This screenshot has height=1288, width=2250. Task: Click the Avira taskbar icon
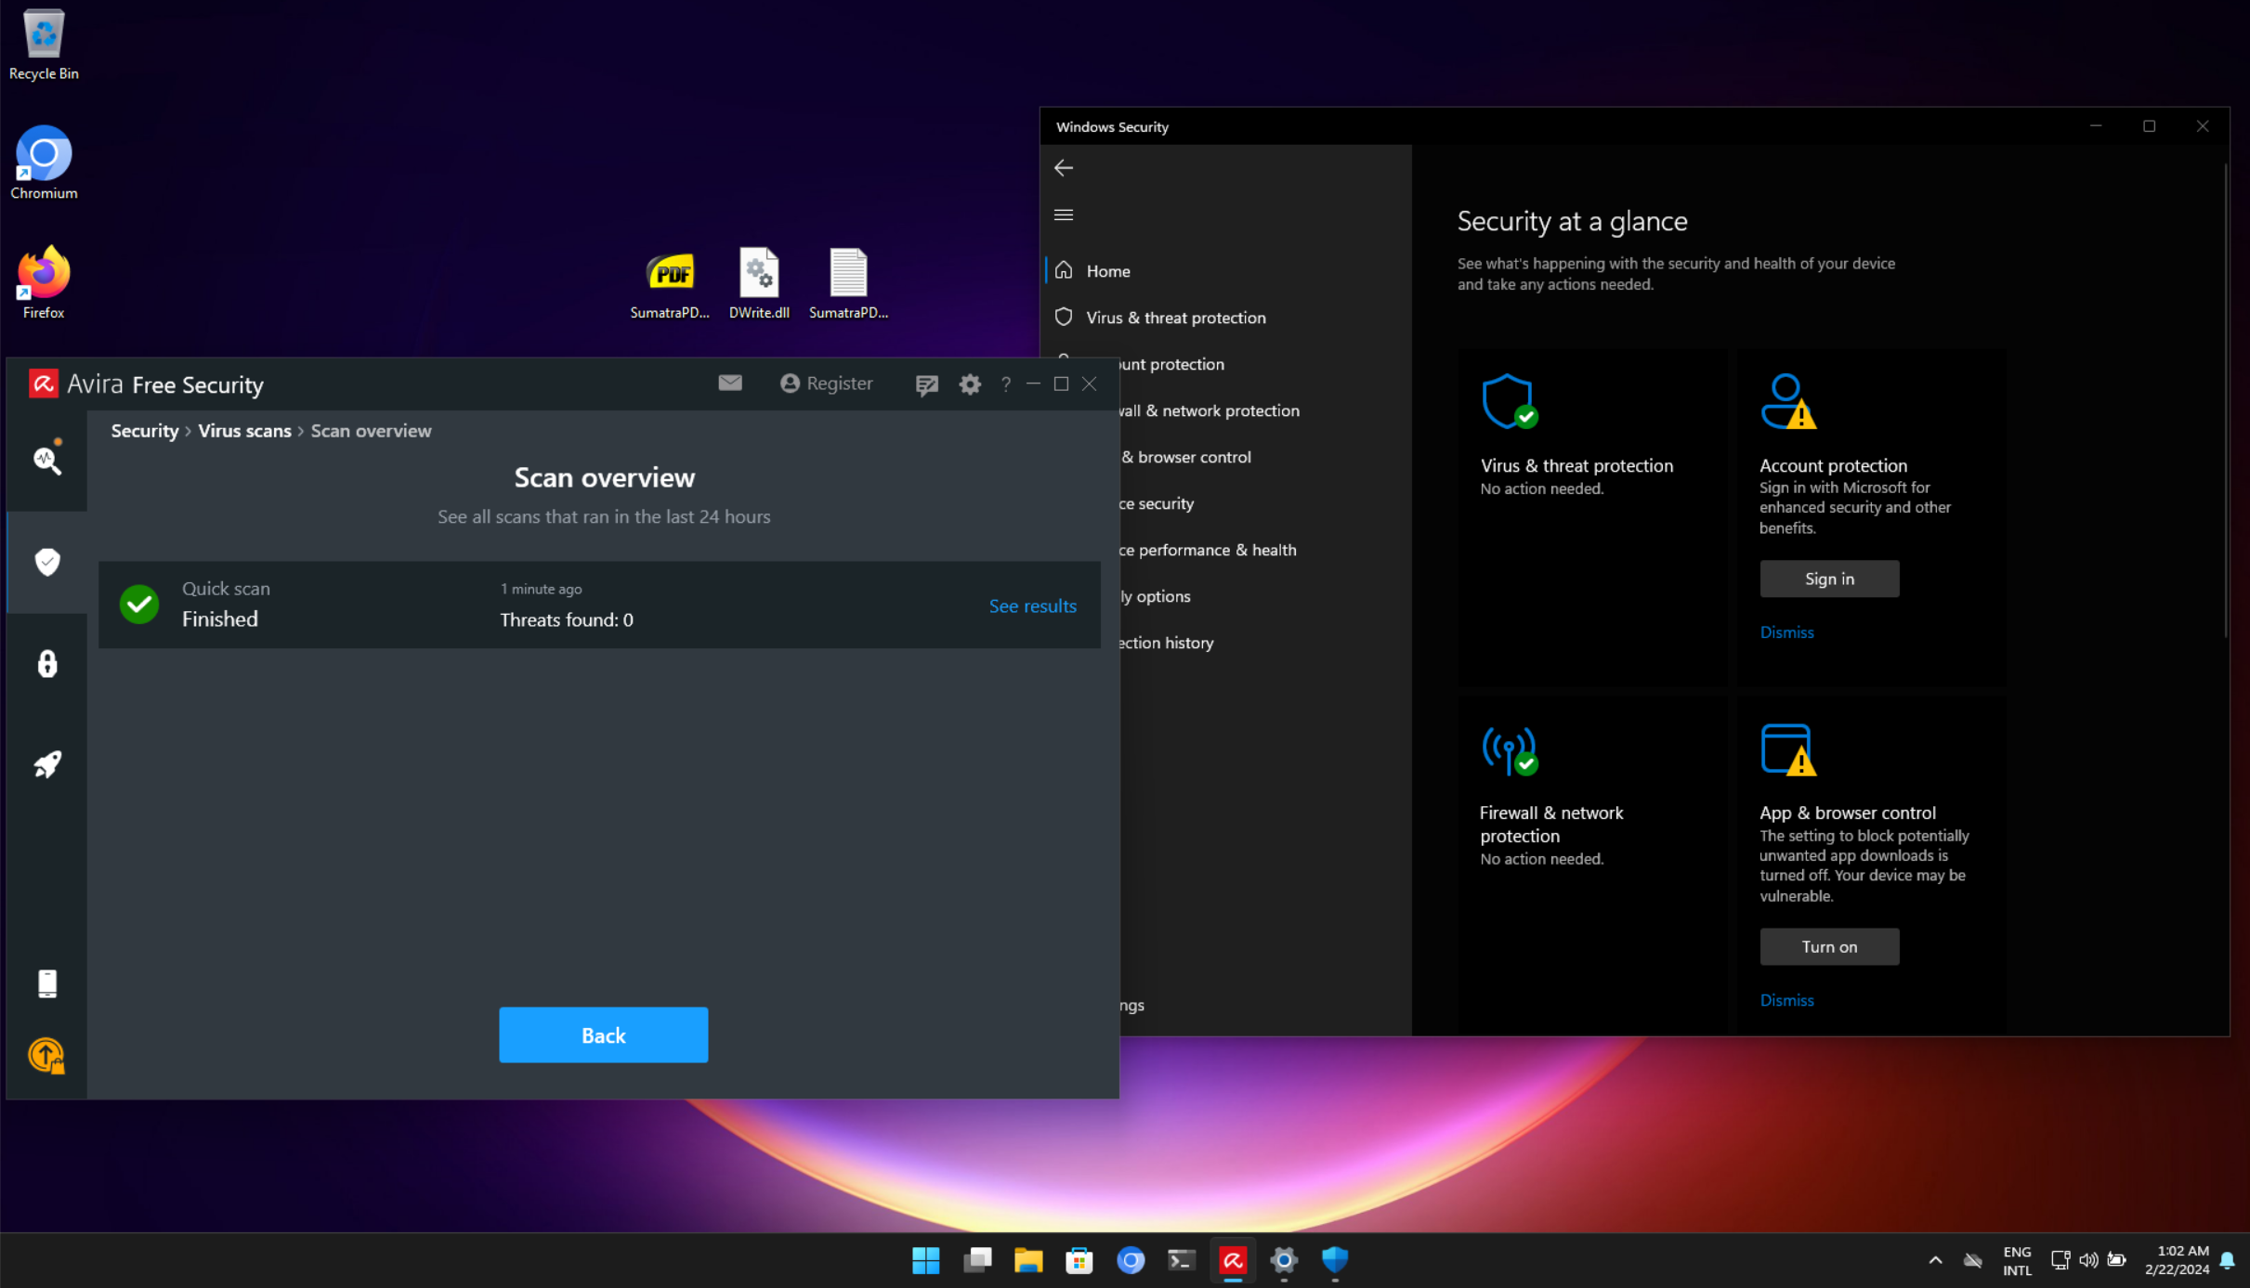click(x=1233, y=1260)
